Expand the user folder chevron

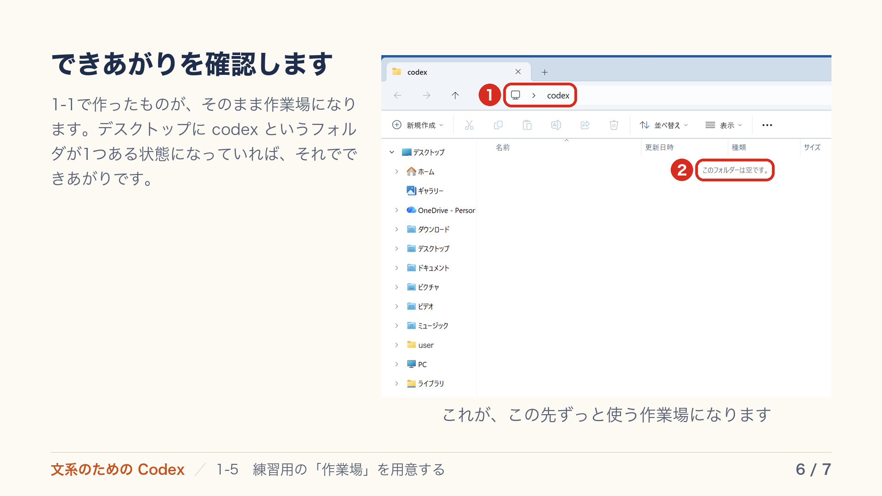pyautogui.click(x=396, y=345)
